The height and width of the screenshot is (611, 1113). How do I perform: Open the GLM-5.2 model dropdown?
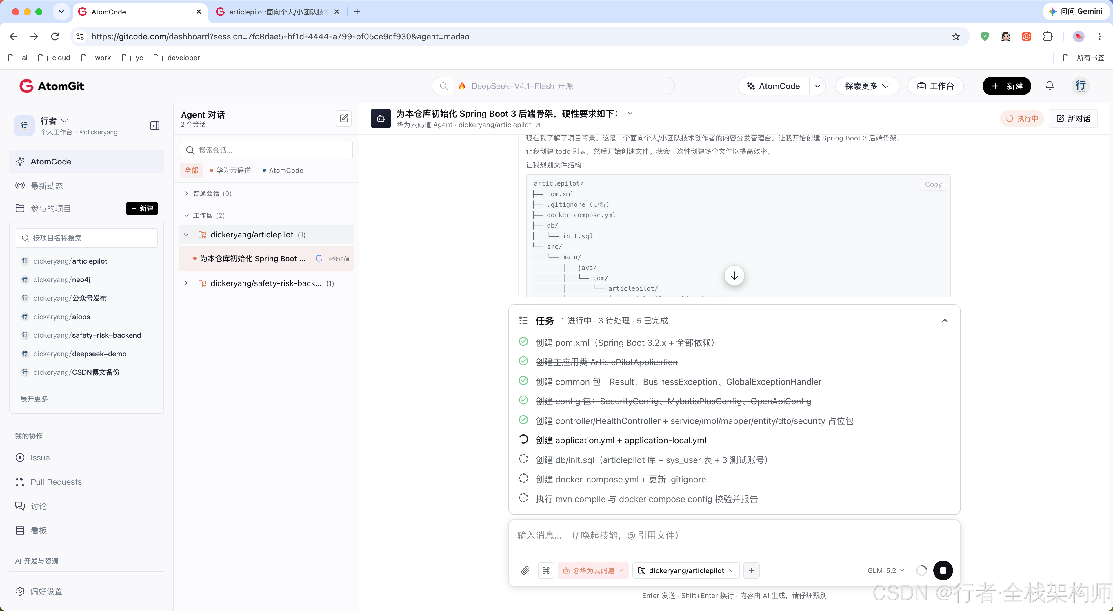tap(886, 570)
